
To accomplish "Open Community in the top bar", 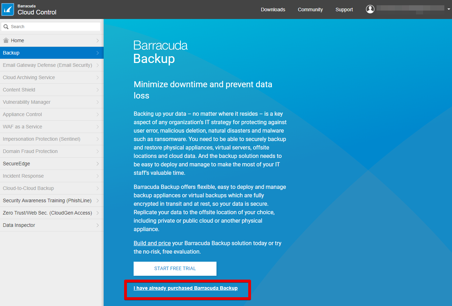I will (x=310, y=9).
